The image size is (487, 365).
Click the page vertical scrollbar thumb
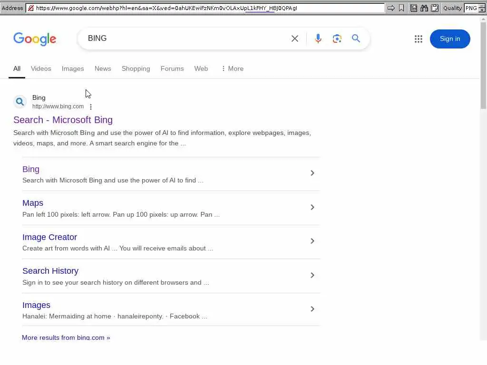coord(483,65)
